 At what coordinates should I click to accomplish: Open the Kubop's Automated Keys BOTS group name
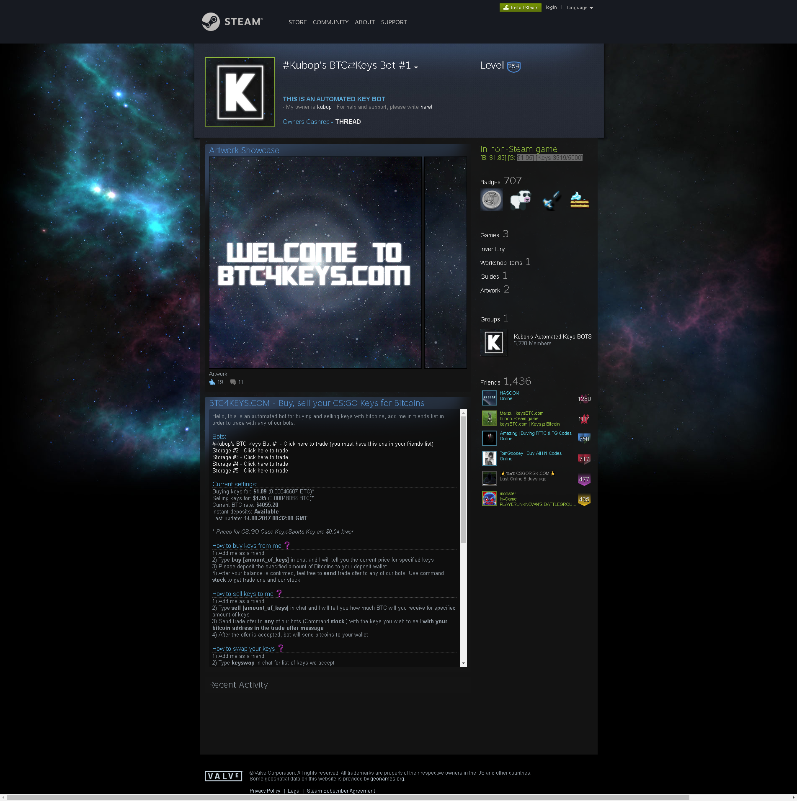click(x=552, y=336)
